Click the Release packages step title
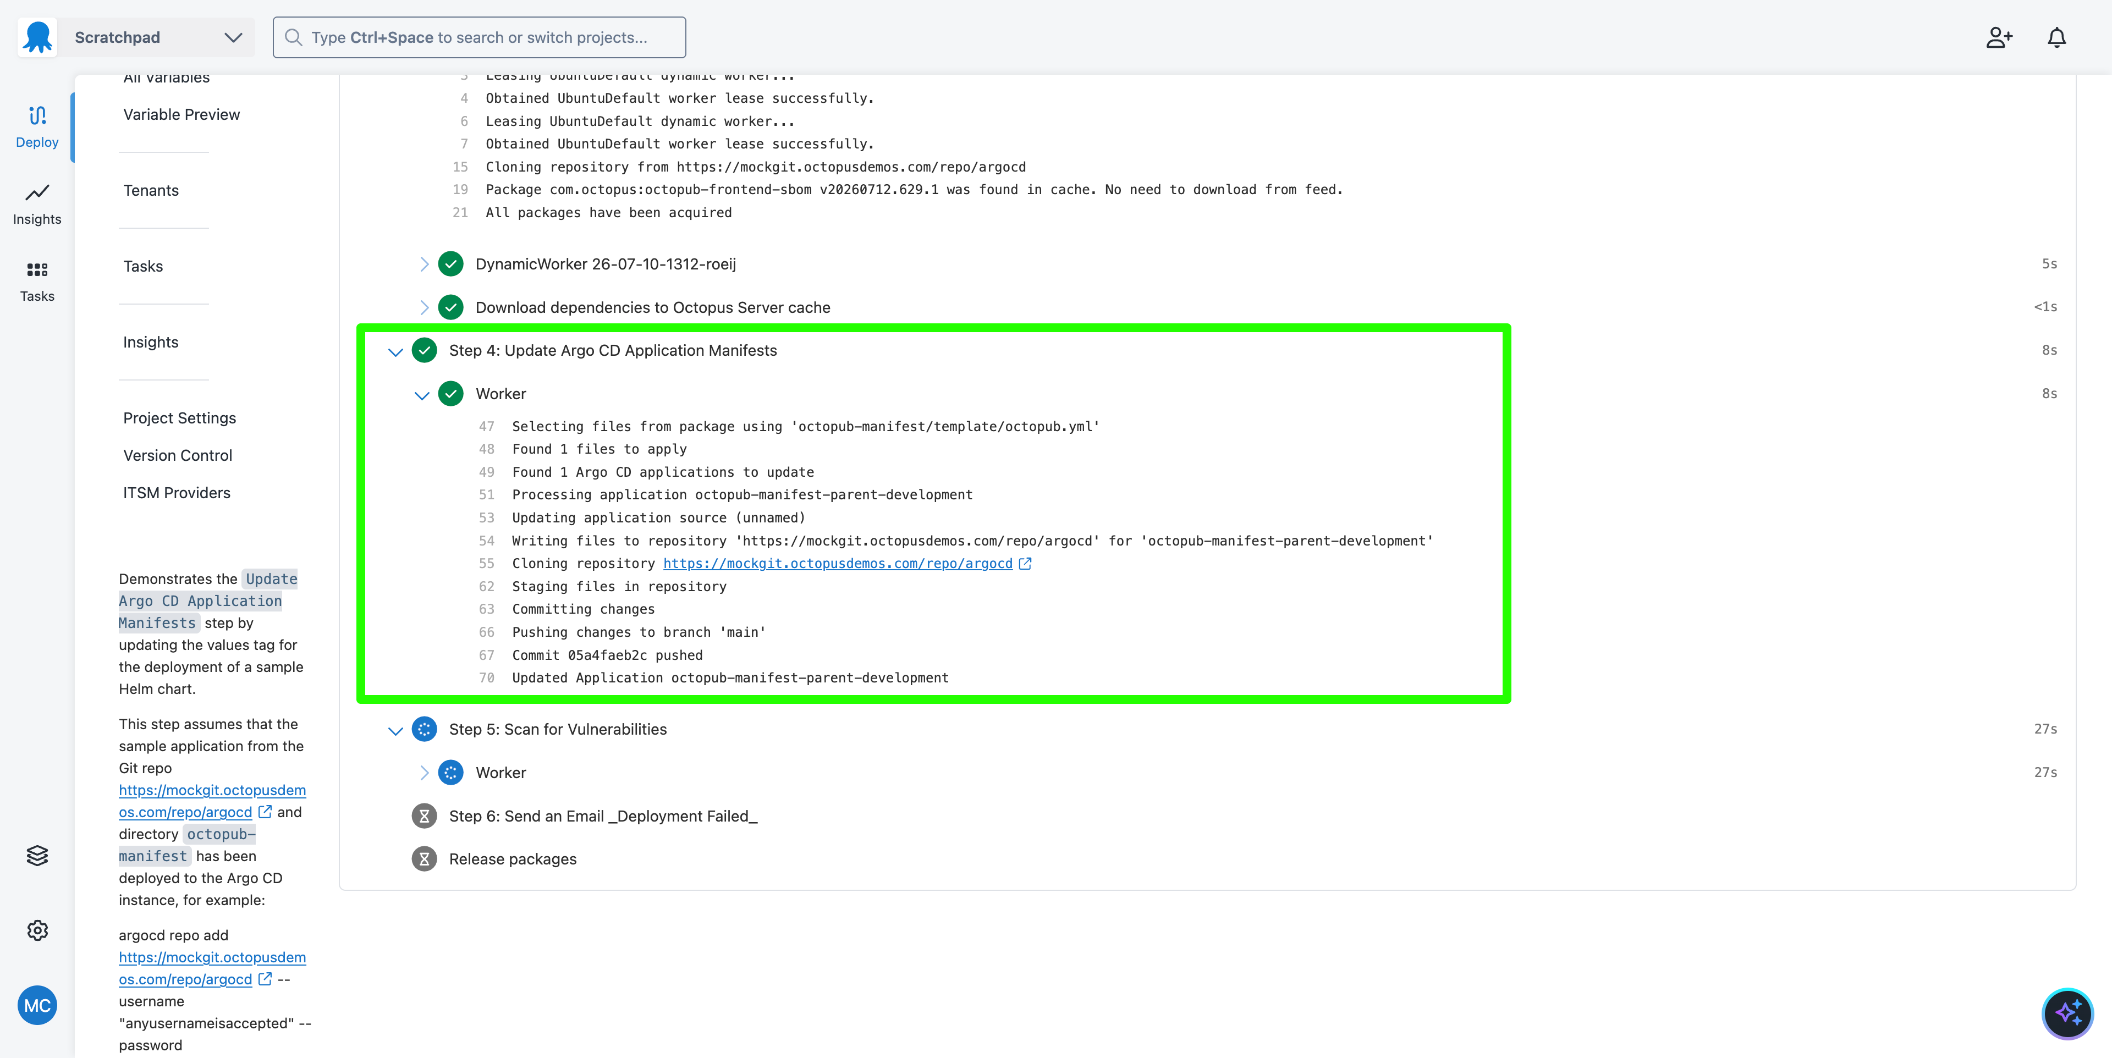The width and height of the screenshot is (2112, 1058). (x=513, y=859)
